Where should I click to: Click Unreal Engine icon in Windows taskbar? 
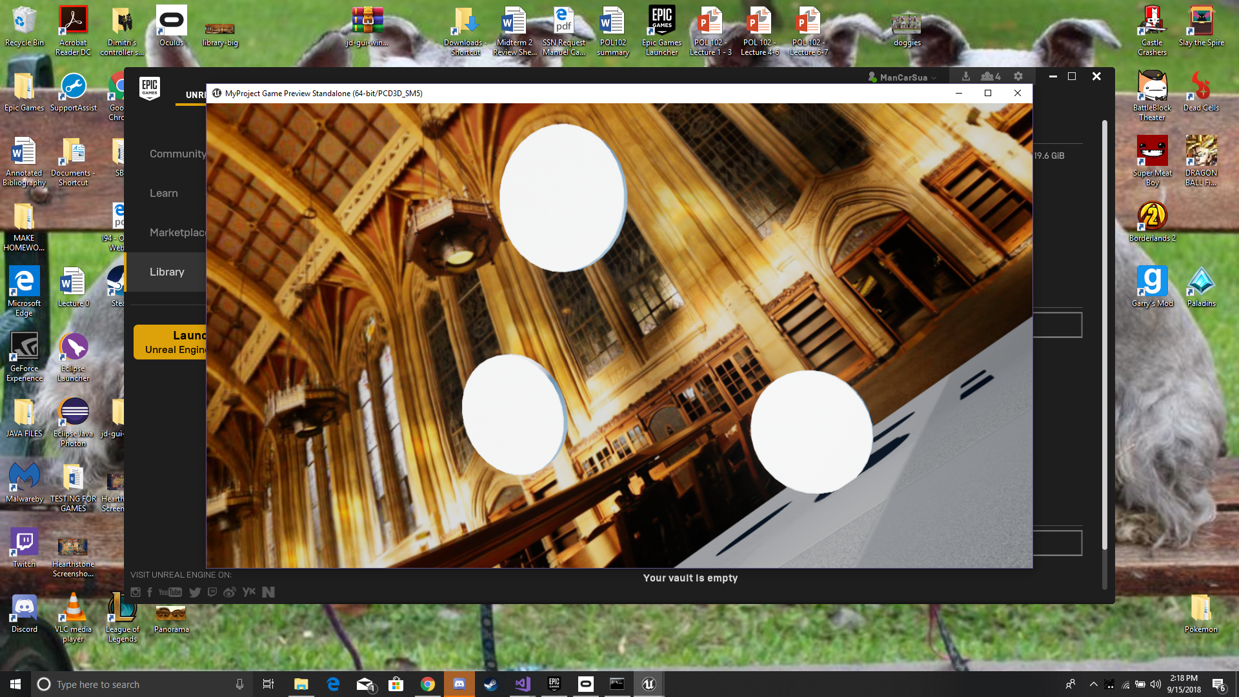[649, 684]
